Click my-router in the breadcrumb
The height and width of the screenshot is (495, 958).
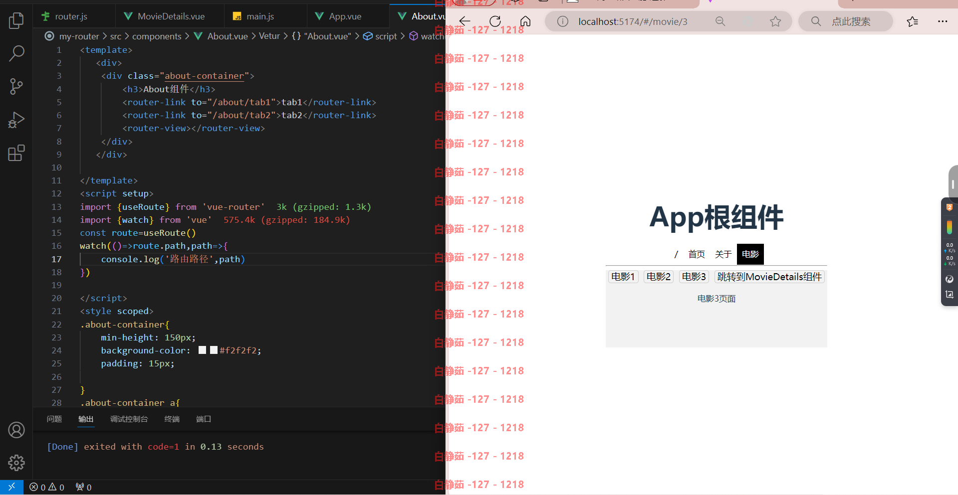tap(79, 36)
